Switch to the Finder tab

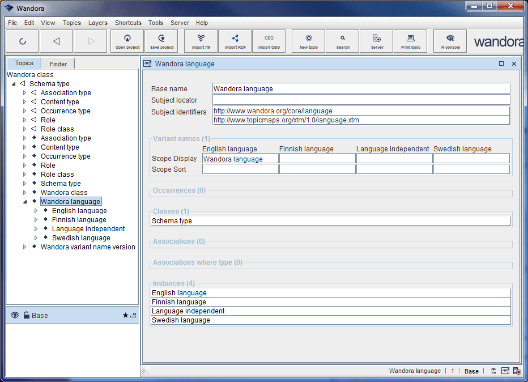click(x=58, y=64)
